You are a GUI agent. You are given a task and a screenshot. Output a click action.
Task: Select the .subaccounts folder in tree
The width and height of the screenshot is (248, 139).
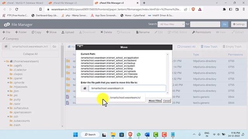tap(22, 121)
